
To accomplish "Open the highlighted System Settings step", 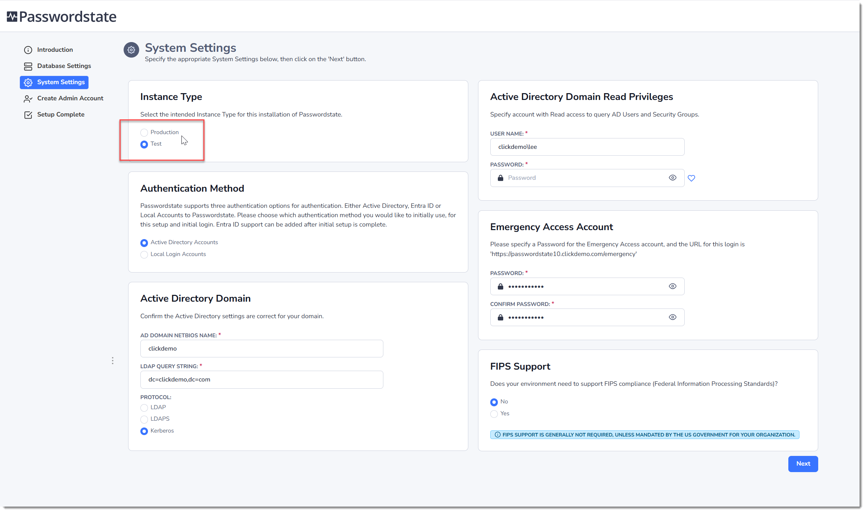I will [54, 82].
